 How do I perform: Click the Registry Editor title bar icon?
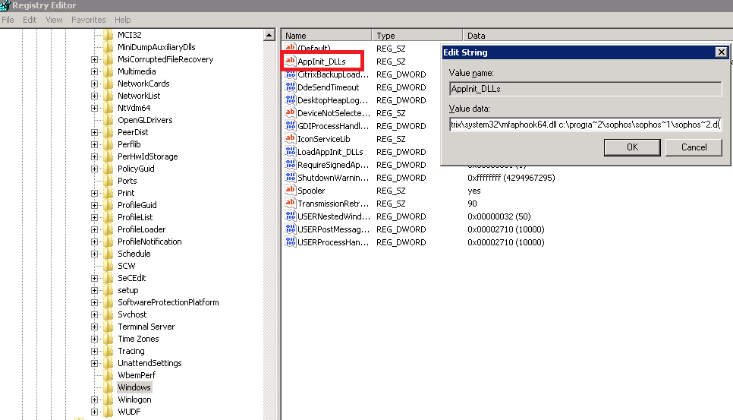click(5, 5)
